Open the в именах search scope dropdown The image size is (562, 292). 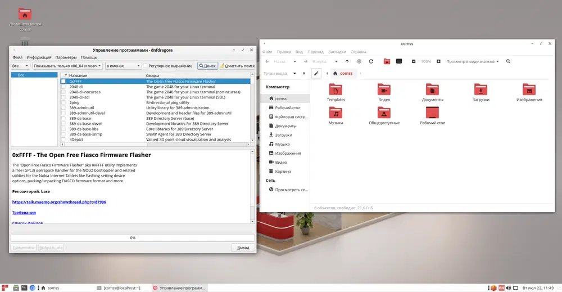[x=123, y=66]
